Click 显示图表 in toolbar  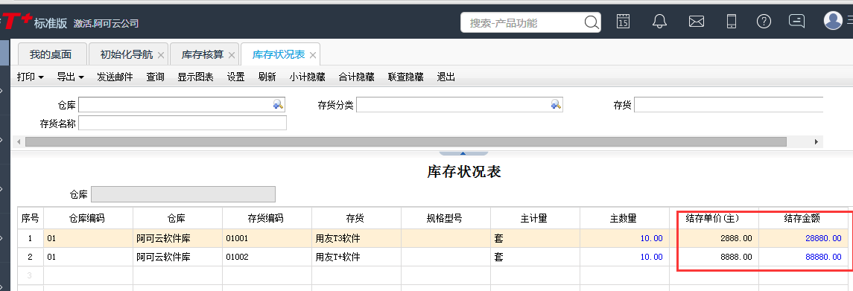pos(195,77)
